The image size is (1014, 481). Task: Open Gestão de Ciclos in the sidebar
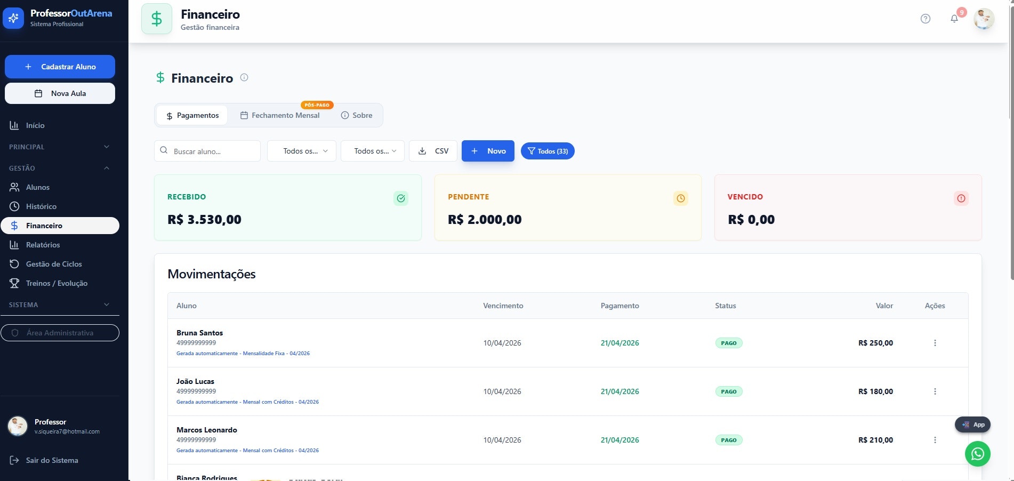tap(60, 264)
